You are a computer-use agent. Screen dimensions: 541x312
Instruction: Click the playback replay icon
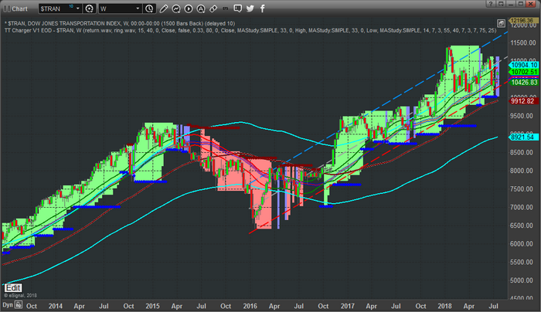189,8
